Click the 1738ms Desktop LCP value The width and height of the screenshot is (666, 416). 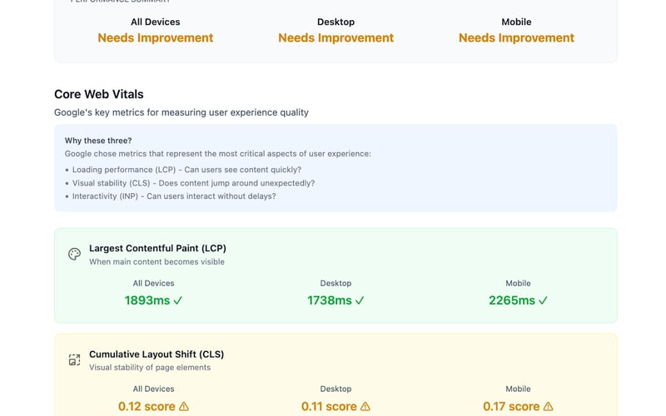330,300
